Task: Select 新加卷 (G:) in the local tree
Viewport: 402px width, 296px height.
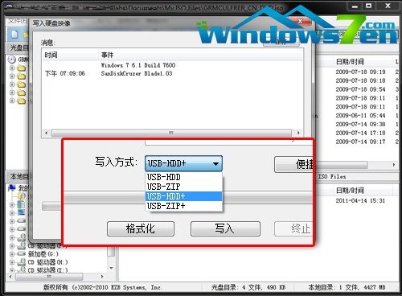Action: click(x=43, y=253)
